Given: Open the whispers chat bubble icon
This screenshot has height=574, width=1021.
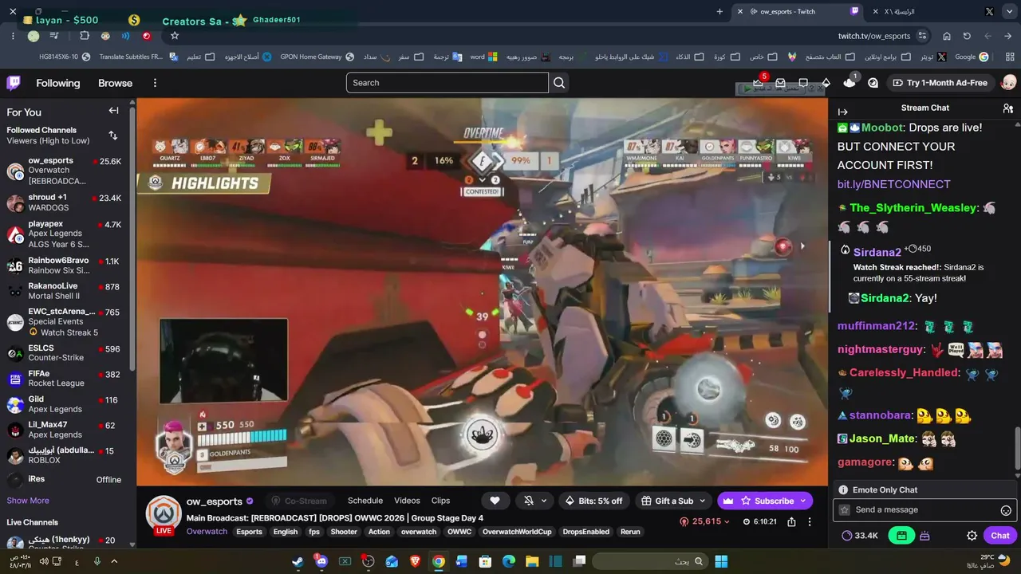Looking at the screenshot, I should (x=803, y=83).
